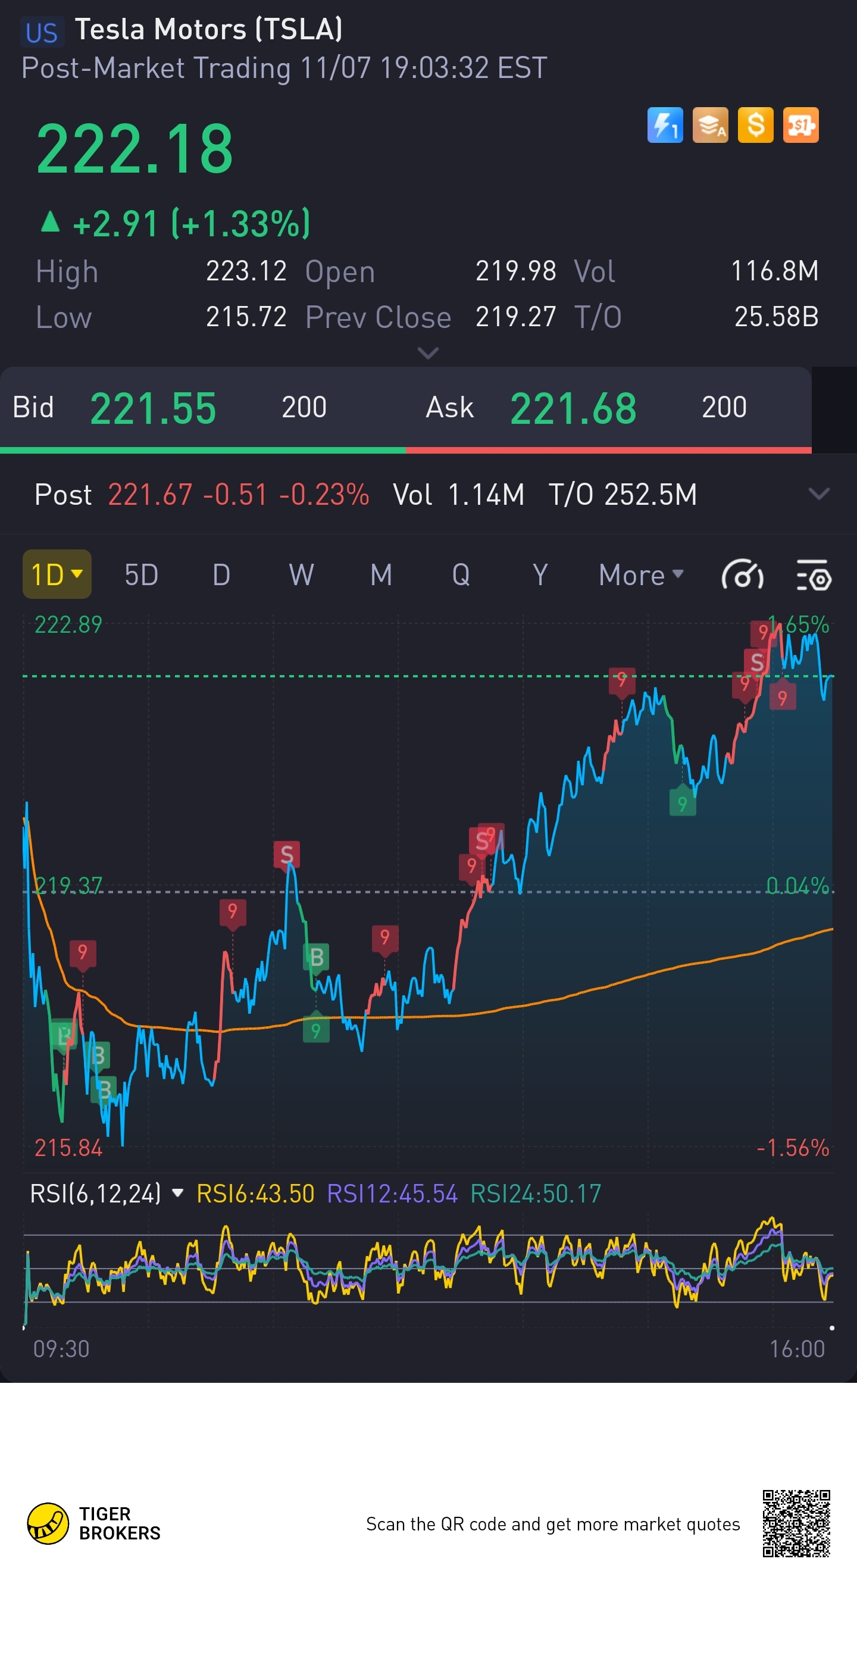
Task: Tap the Bid price 221.55
Action: point(153,408)
